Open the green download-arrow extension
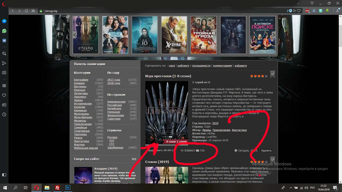This screenshot has width=342, height=192. point(327,11)
